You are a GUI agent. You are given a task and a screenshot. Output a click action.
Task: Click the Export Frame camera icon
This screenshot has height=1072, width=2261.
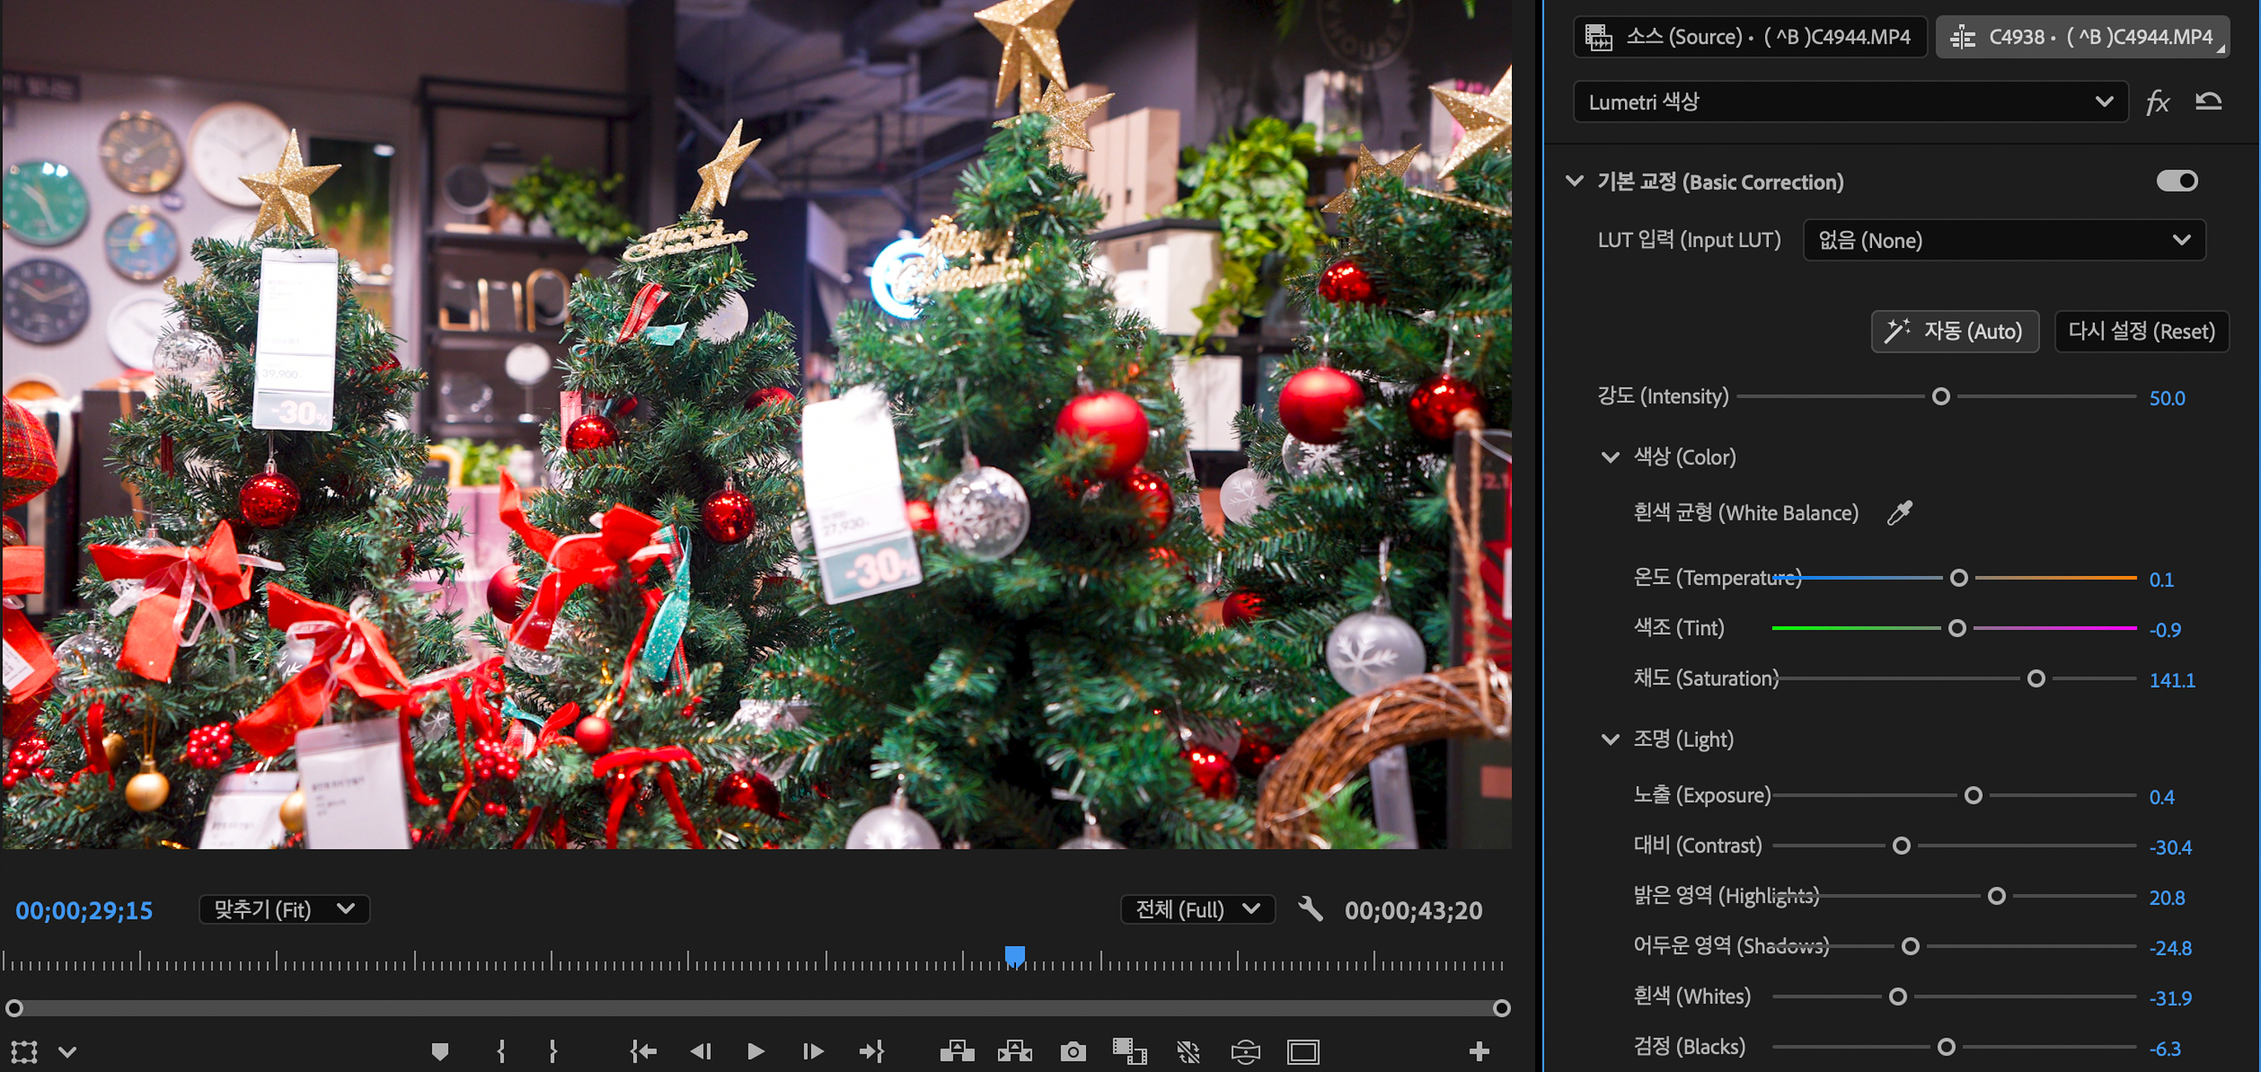pyautogui.click(x=1072, y=1051)
